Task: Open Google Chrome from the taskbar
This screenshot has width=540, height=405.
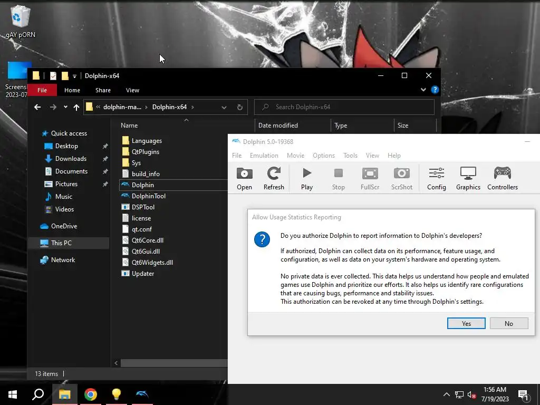Action: coord(91,394)
